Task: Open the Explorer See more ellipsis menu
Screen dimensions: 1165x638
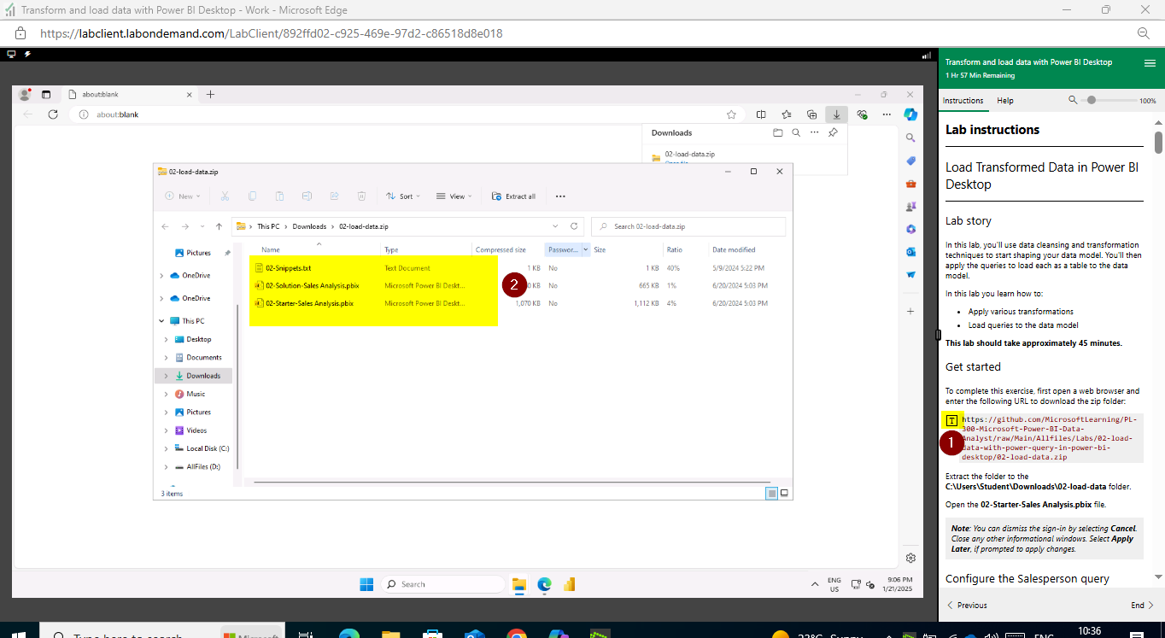Action: [x=560, y=196]
